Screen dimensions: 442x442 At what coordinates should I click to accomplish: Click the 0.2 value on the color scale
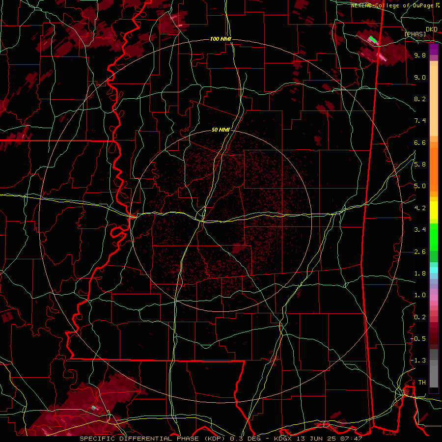[420, 317]
